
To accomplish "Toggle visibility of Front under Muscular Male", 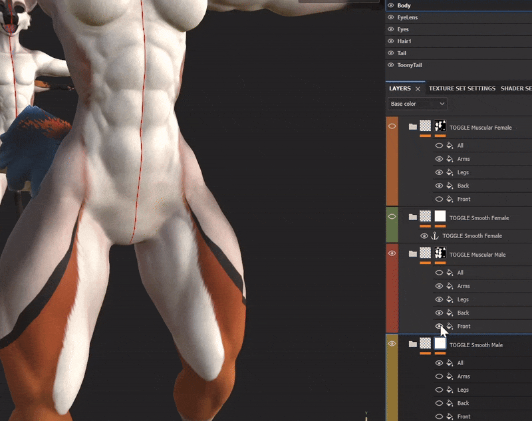I will point(439,326).
